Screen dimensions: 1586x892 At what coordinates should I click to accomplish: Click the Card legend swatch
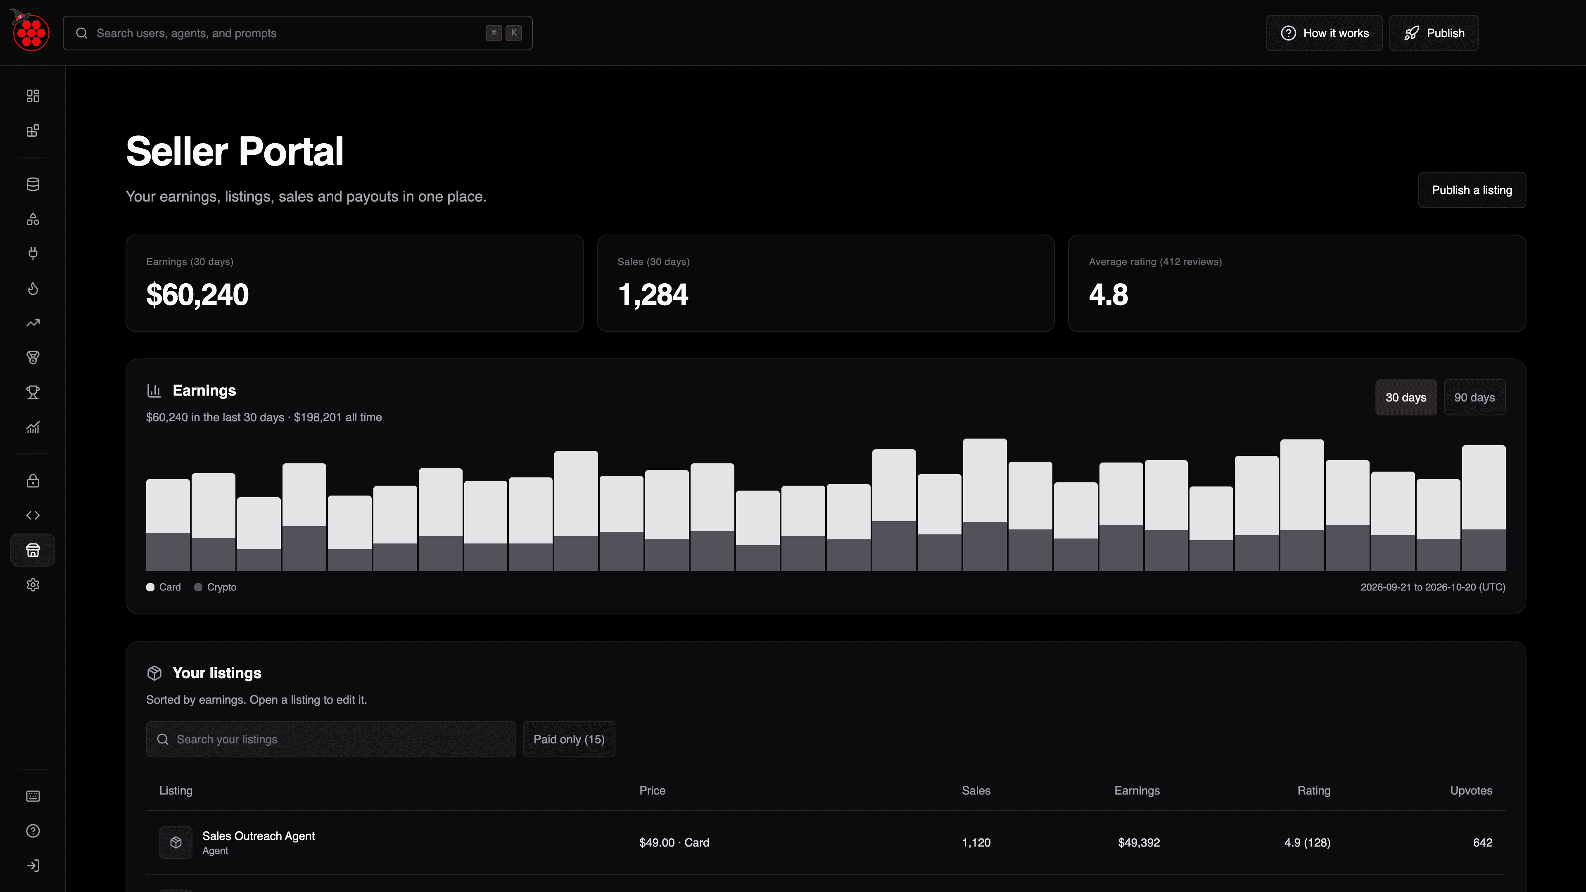point(150,587)
